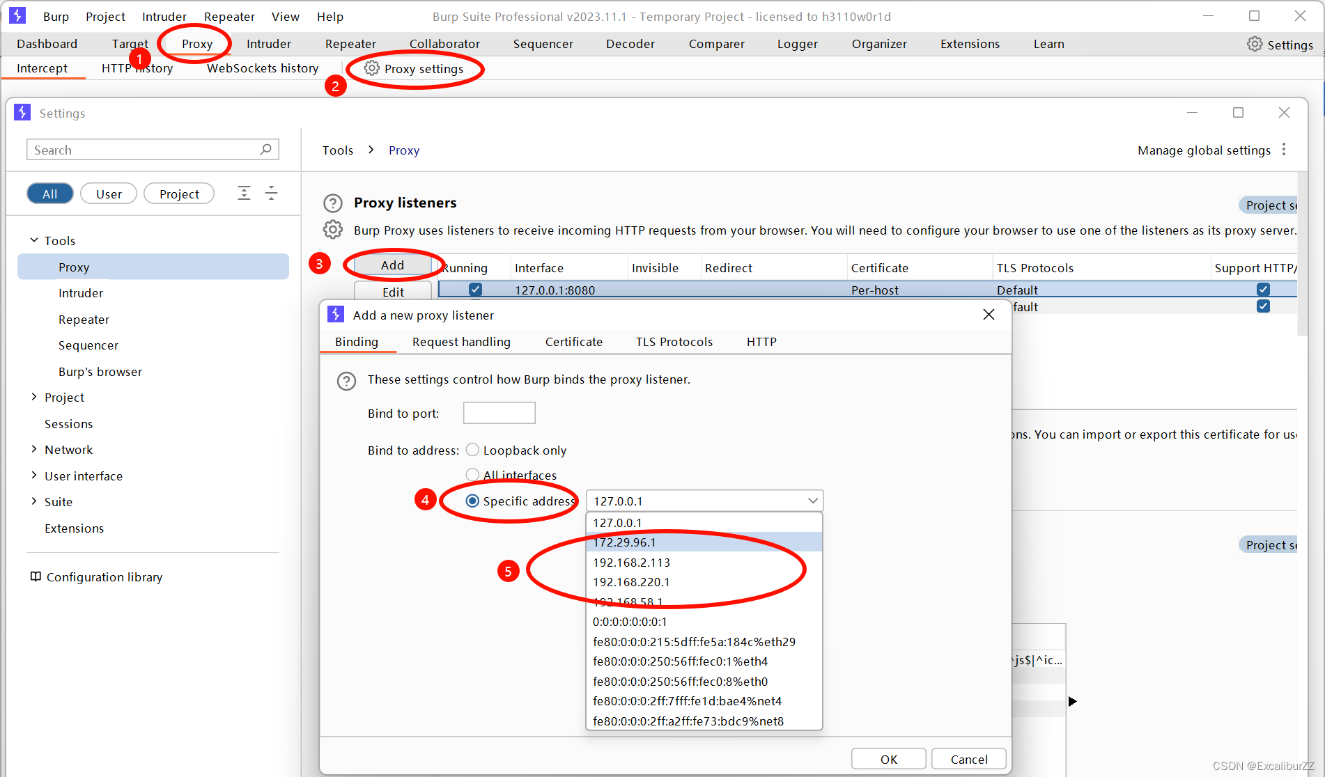Screen dimensions: 1325x777
Task: Toggle Support HTTP/2 checkbox for 127.0.0.1:8080 row
Action: tap(1263, 290)
